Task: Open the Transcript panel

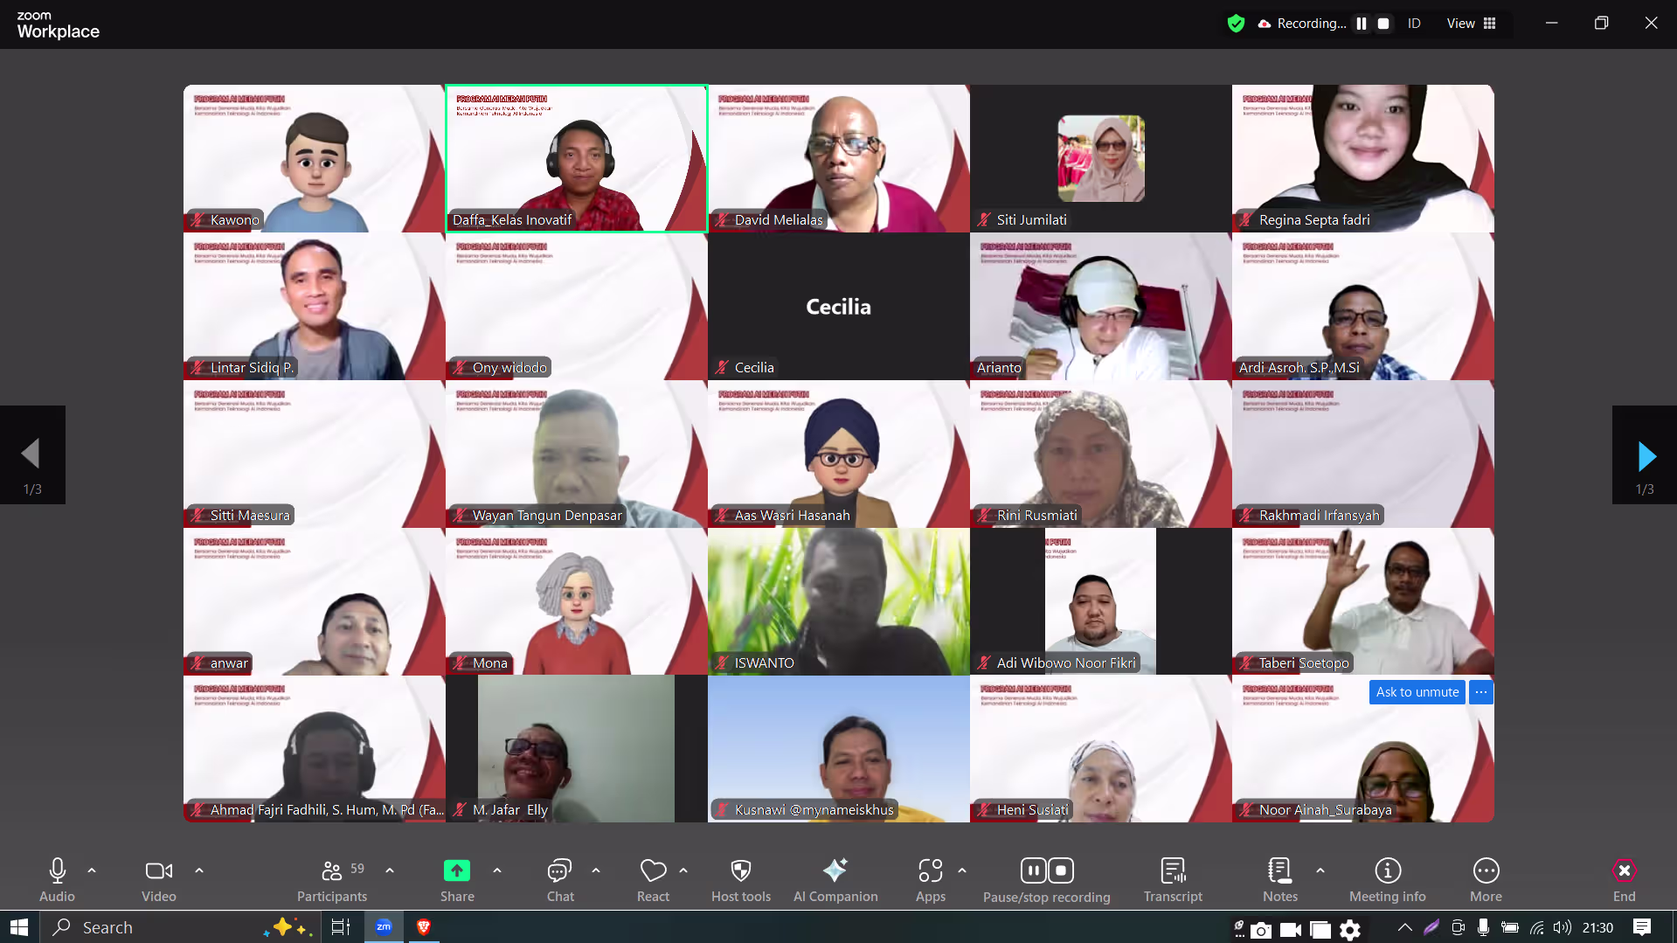Action: (x=1172, y=879)
